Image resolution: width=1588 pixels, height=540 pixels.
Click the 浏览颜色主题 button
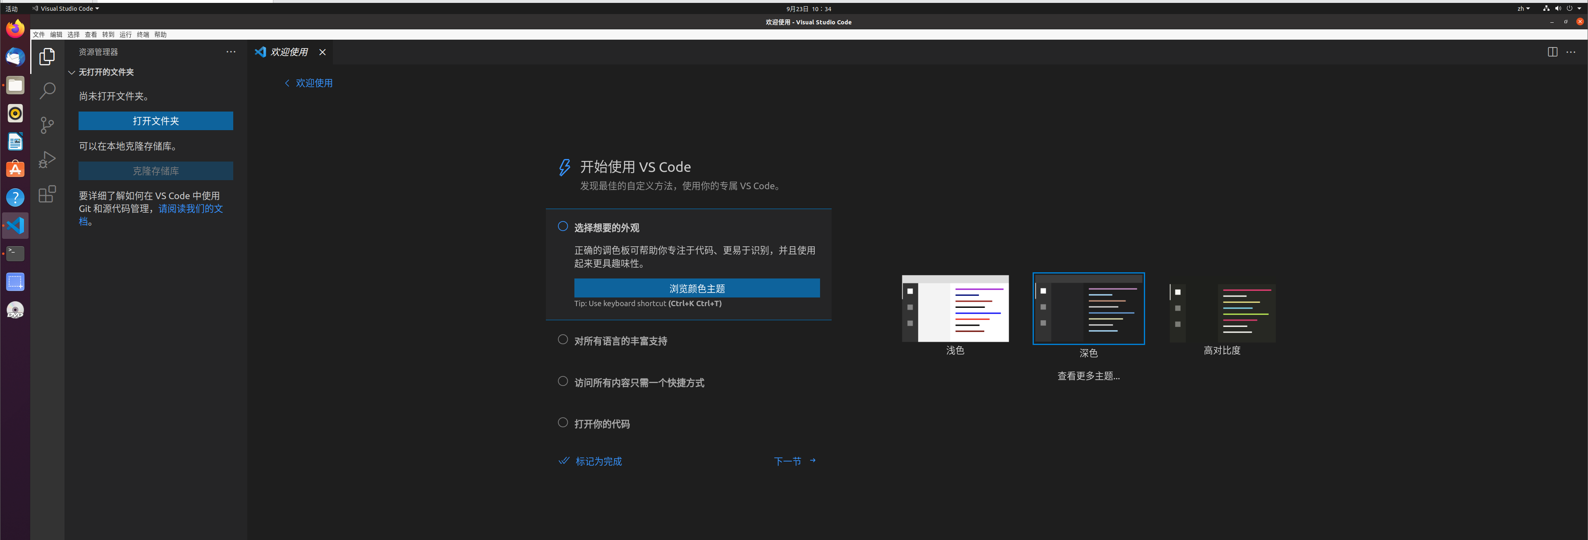(x=696, y=288)
